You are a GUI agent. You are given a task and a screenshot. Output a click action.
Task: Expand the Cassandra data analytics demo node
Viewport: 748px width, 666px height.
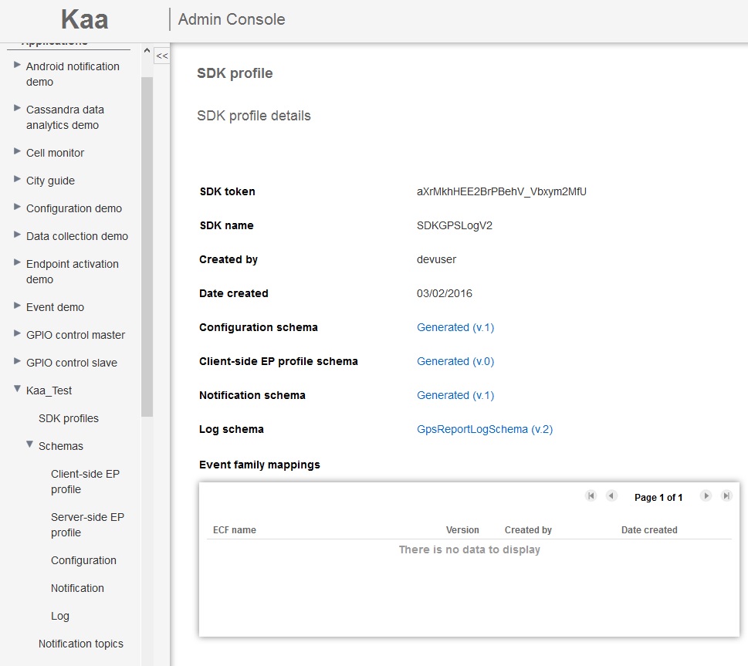[x=17, y=108]
